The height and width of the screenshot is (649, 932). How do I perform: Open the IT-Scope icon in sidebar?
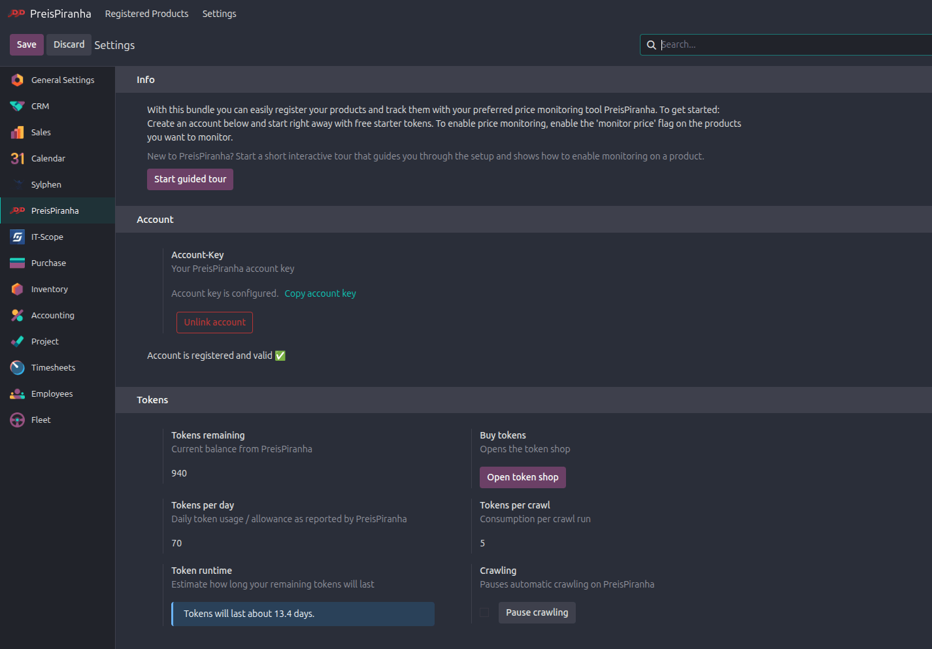(x=18, y=237)
